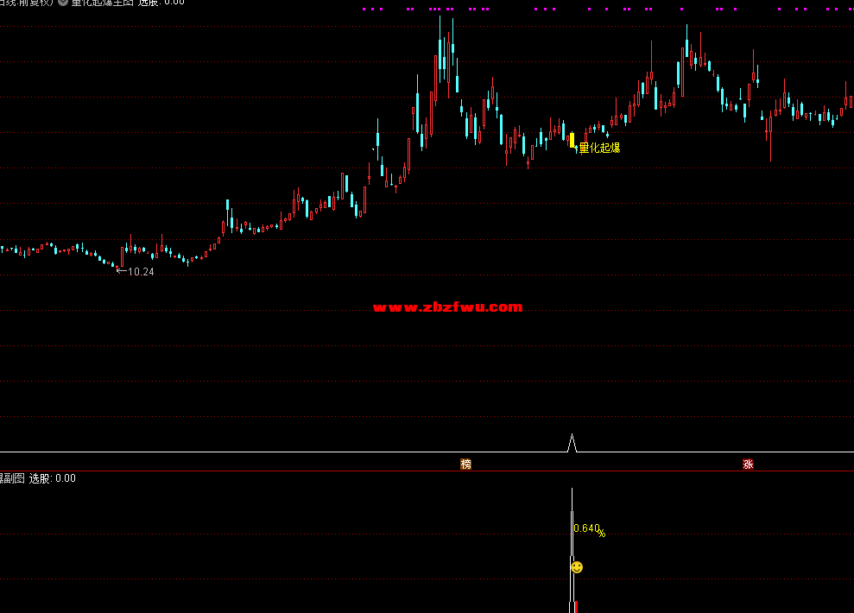854x613 pixels.
Task: Click the highlighted yellow candlestick bar
Action: [572, 139]
